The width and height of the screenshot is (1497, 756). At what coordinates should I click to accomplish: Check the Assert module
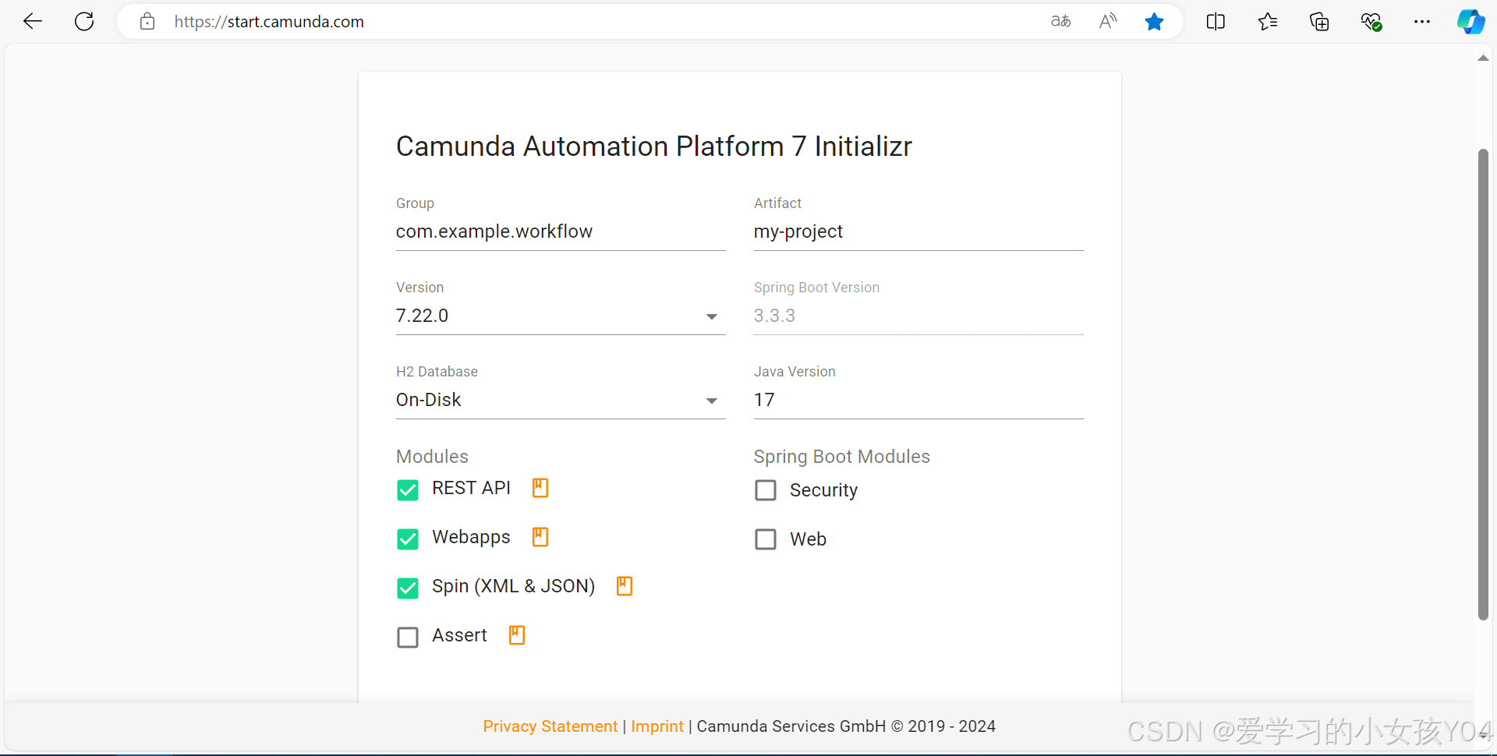pyautogui.click(x=407, y=637)
